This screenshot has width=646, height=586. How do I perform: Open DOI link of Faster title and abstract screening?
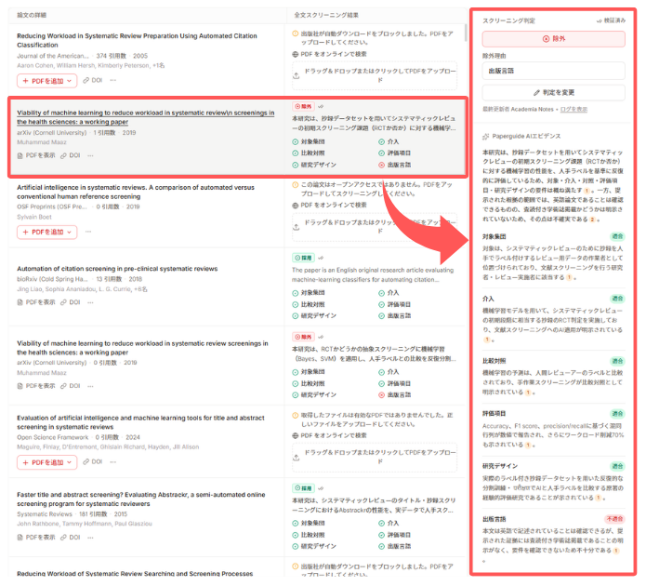pyautogui.click(x=71, y=538)
